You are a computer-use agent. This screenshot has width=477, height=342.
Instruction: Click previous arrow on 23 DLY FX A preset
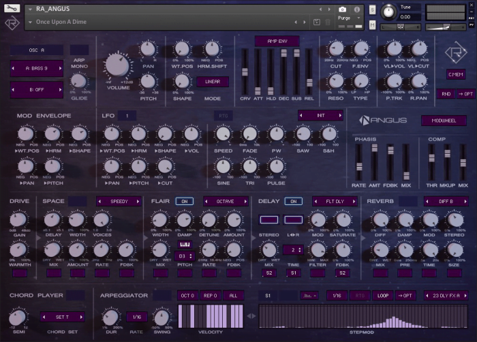click(x=427, y=296)
